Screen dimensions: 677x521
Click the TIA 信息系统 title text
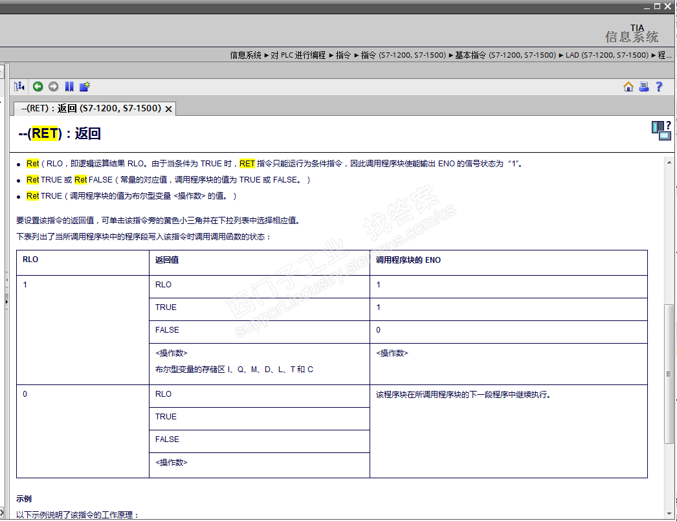click(x=632, y=34)
